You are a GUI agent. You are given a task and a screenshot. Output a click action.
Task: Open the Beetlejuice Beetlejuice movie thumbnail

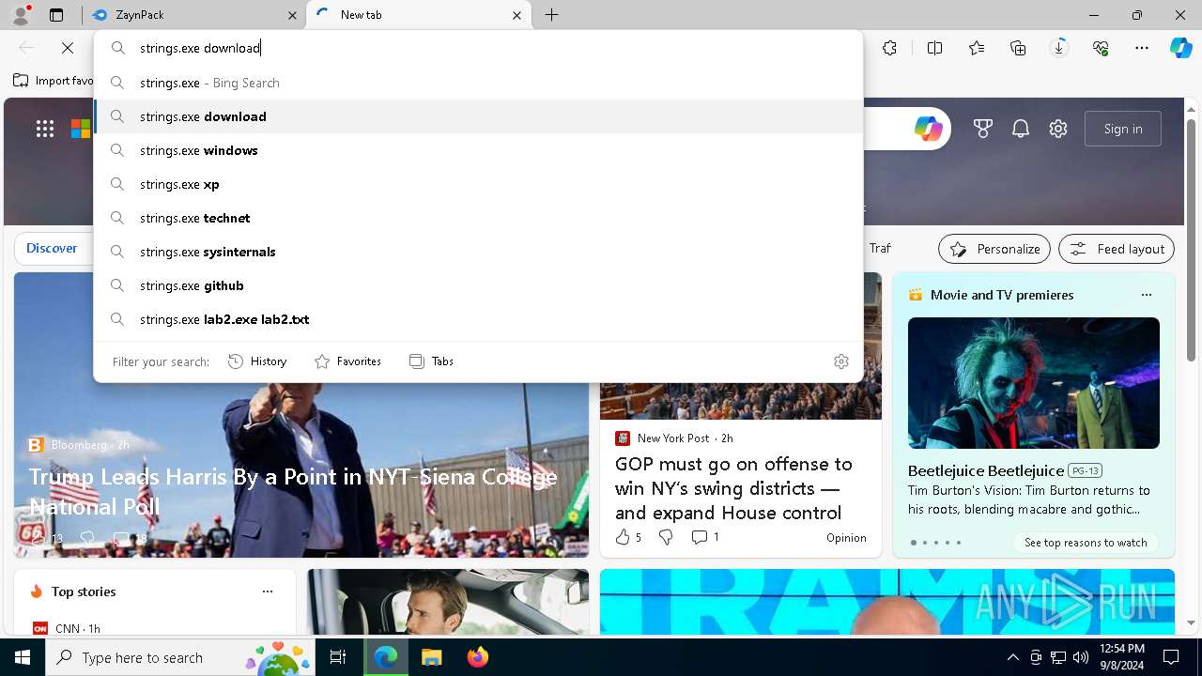click(x=1034, y=383)
